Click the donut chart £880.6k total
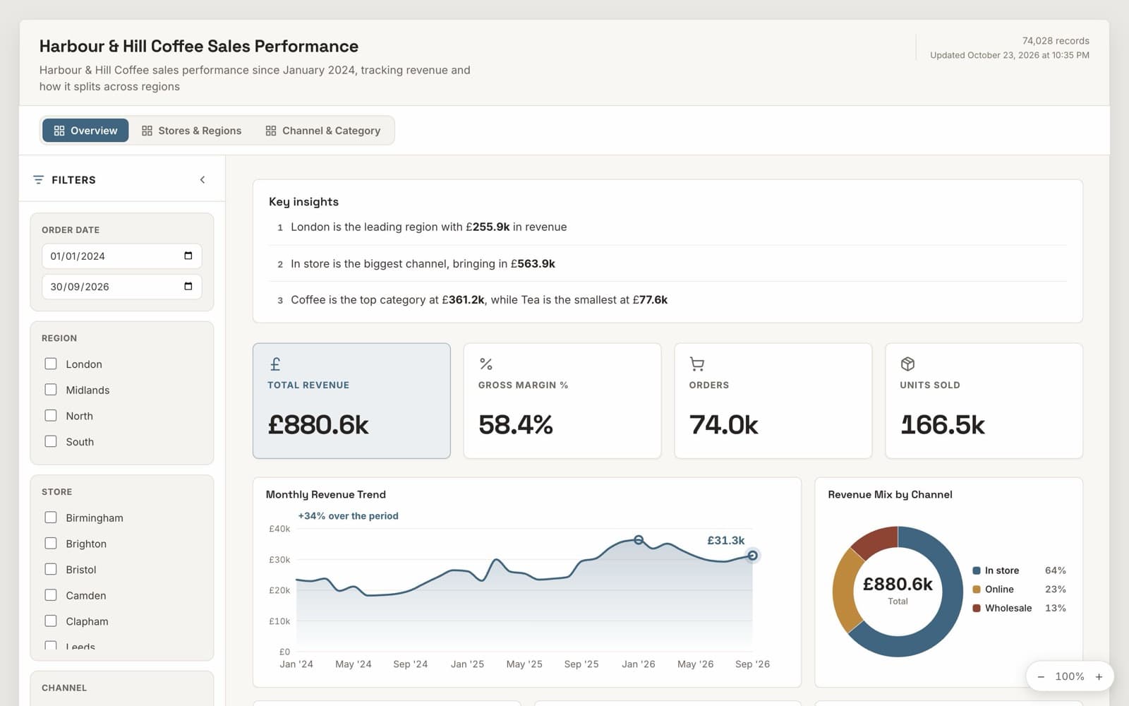This screenshot has height=706, width=1129. click(x=898, y=585)
